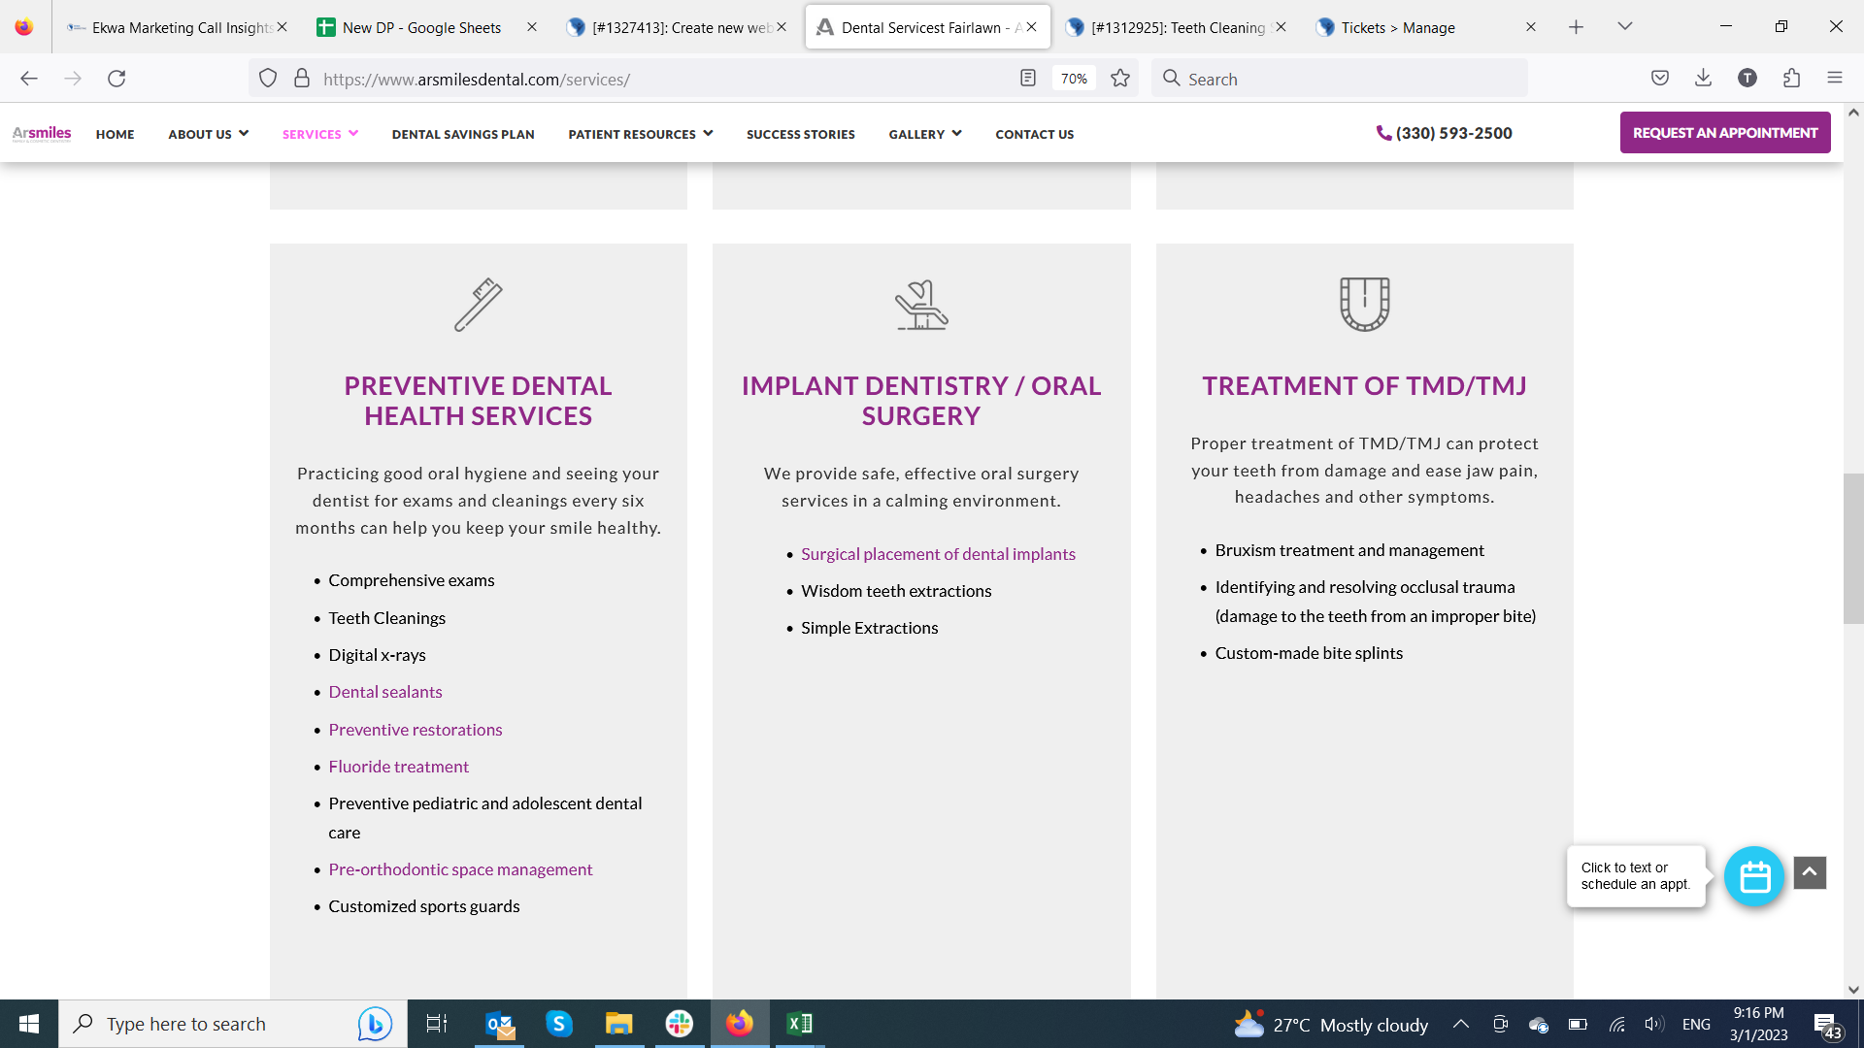Open the Success Stories page

[801, 134]
